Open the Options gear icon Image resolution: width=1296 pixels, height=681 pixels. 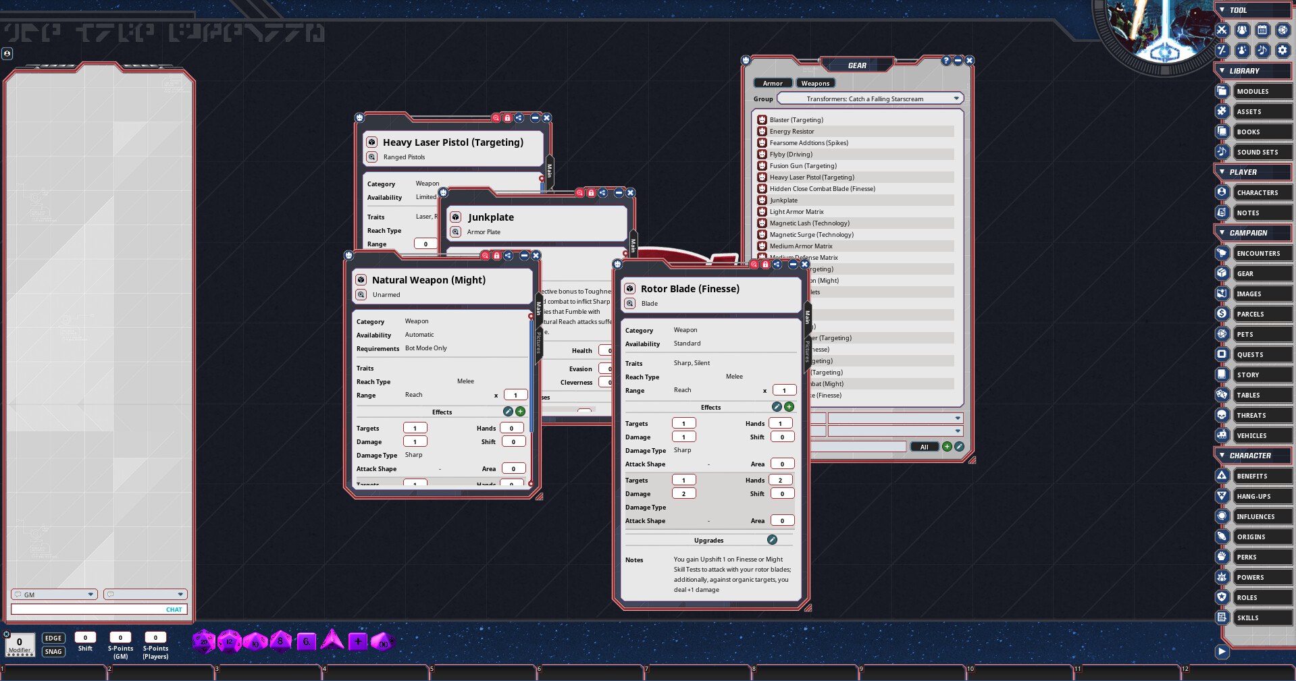[1282, 51]
